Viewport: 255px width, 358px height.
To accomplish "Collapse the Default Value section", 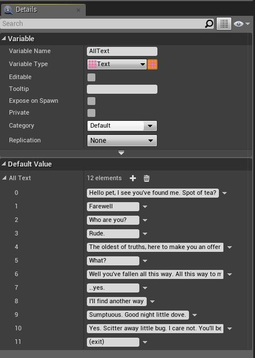I will [3, 164].
